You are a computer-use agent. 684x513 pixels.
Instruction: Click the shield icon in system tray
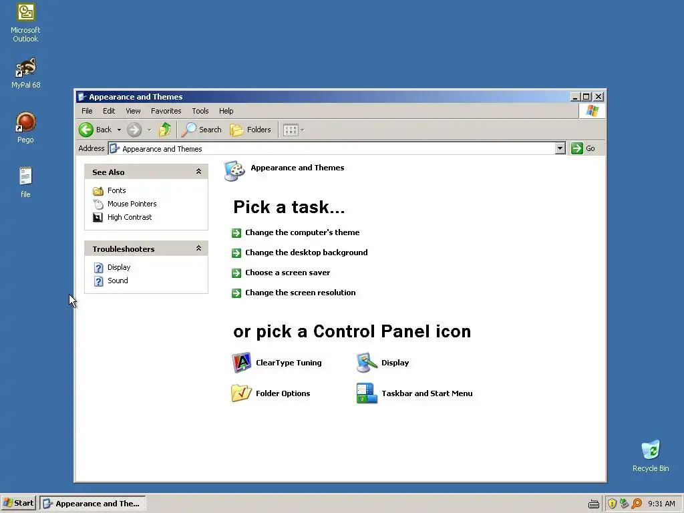612,504
